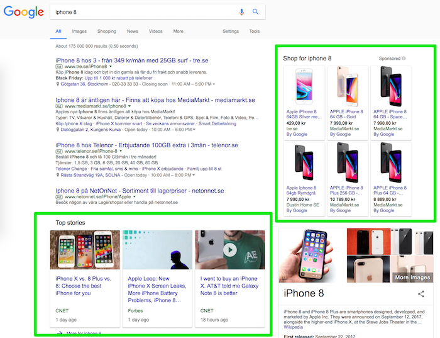Open Götgatan 36, Stockholm address link
This screenshot has width=440, height=338.
pos(84,84)
